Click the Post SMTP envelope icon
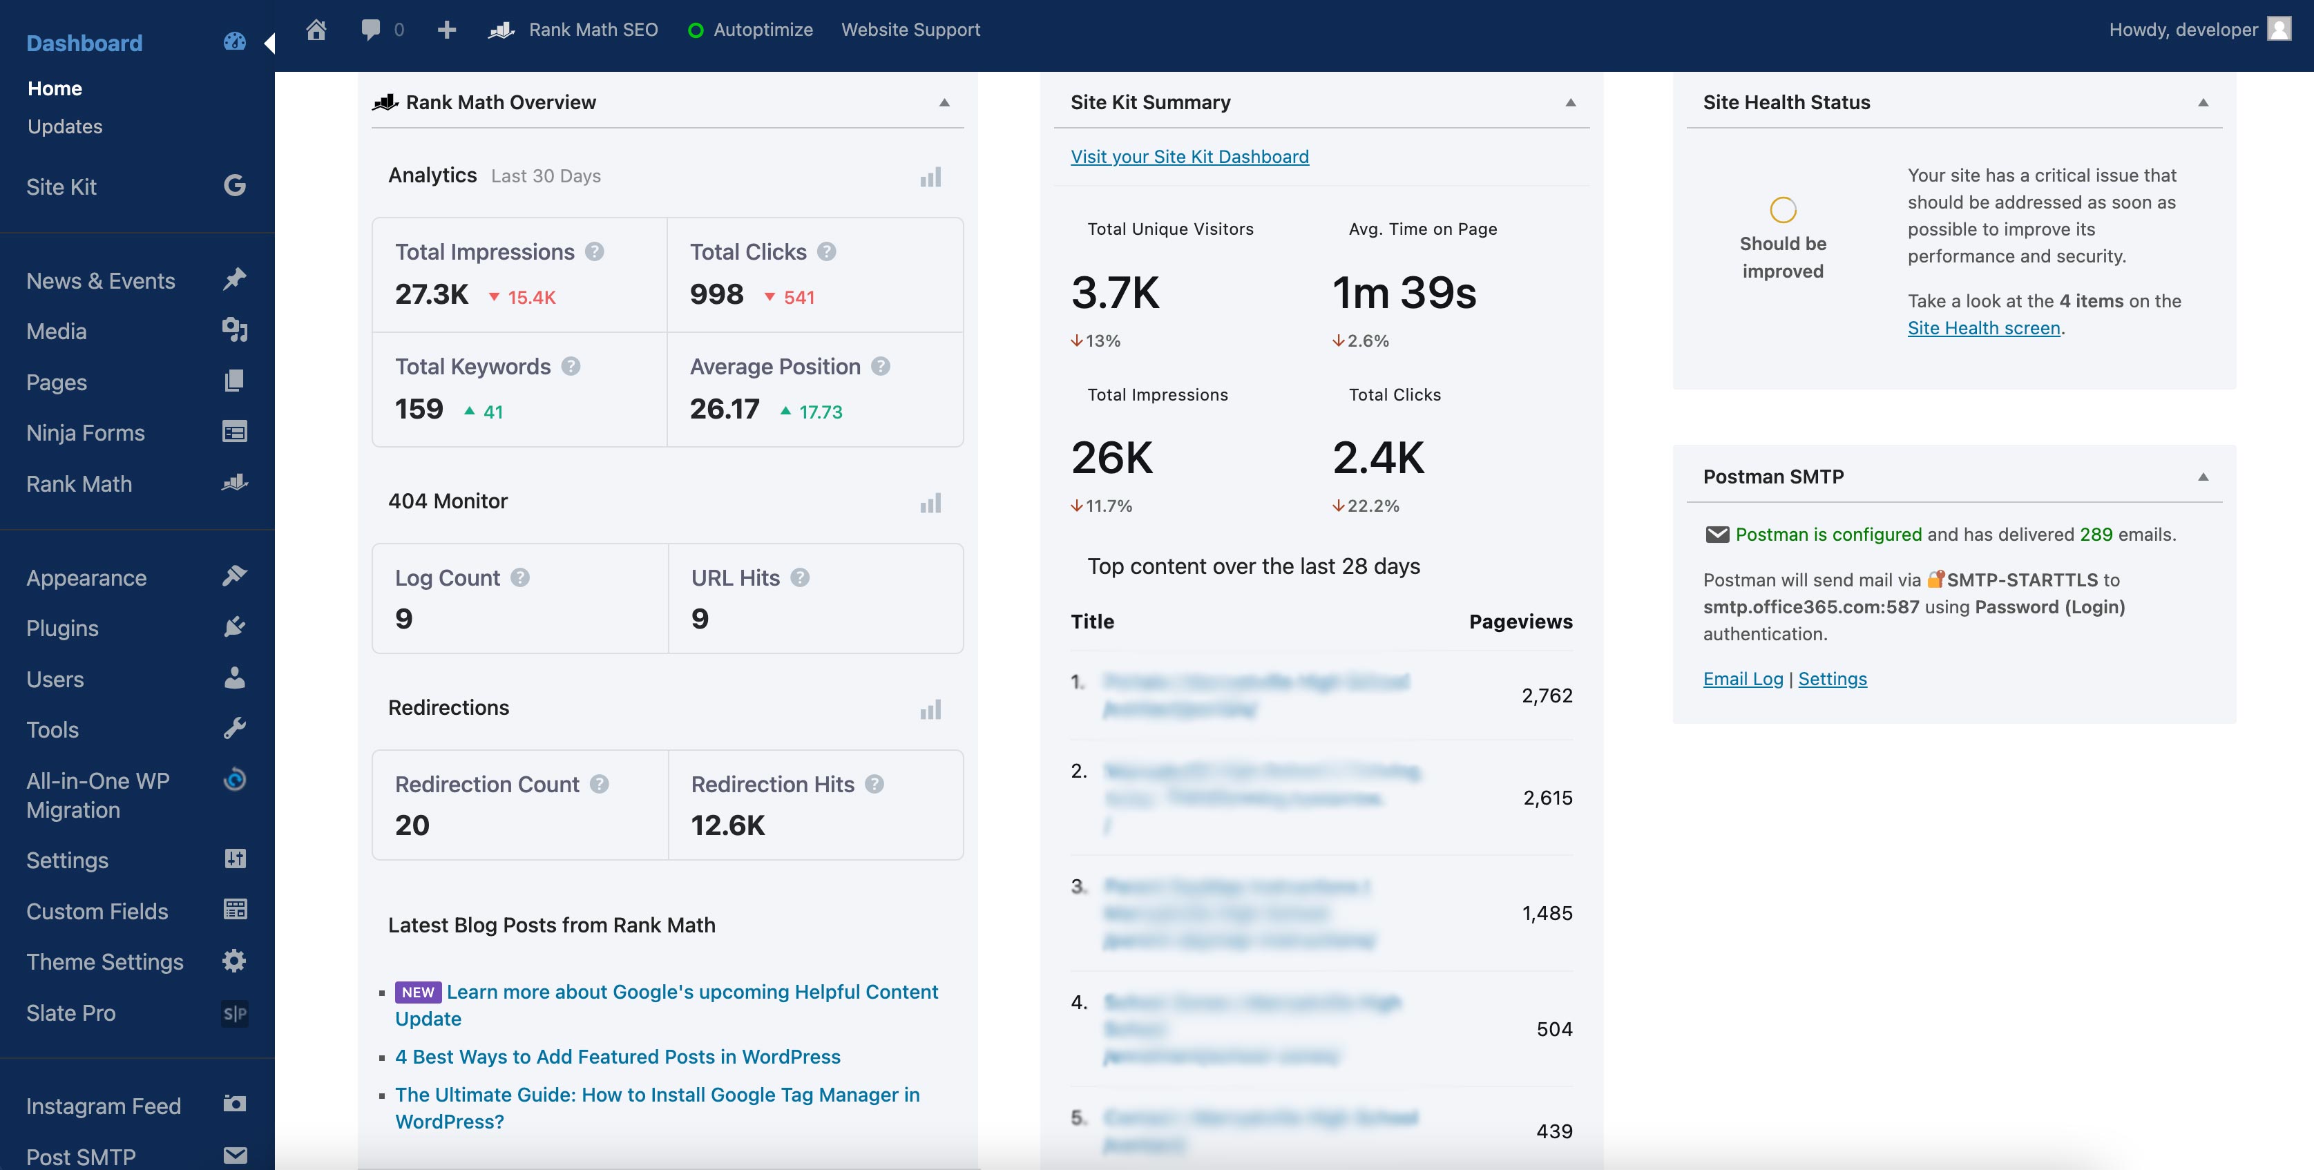Image resolution: width=2314 pixels, height=1170 pixels. click(234, 1155)
